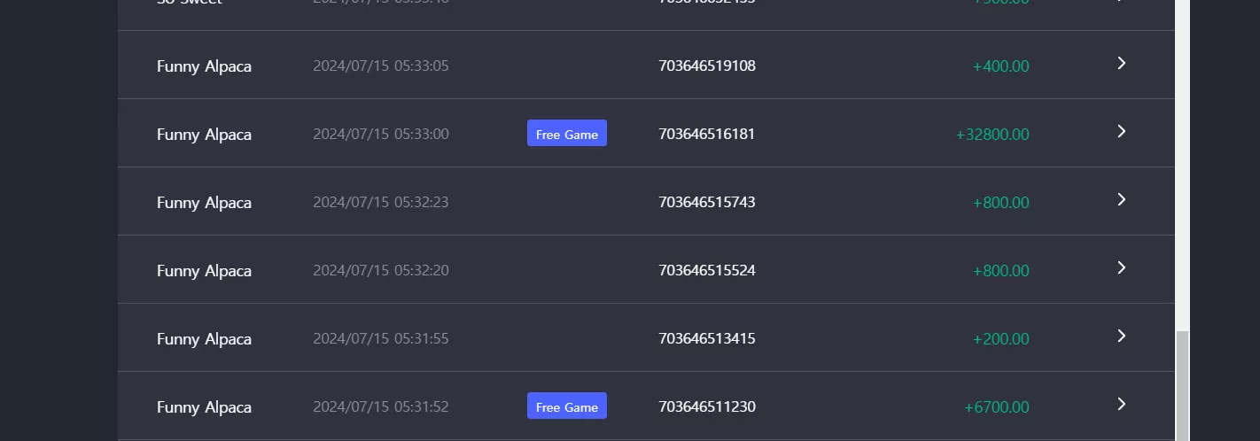Click Funny Alpaca name in the 05:31:55 row
1260x441 pixels.
pyautogui.click(x=204, y=339)
